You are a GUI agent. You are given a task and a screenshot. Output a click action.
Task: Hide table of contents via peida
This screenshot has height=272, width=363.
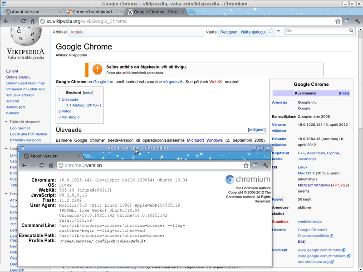[x=88, y=93]
